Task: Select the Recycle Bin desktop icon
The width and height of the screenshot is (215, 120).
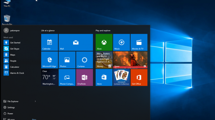Action: 7,20
